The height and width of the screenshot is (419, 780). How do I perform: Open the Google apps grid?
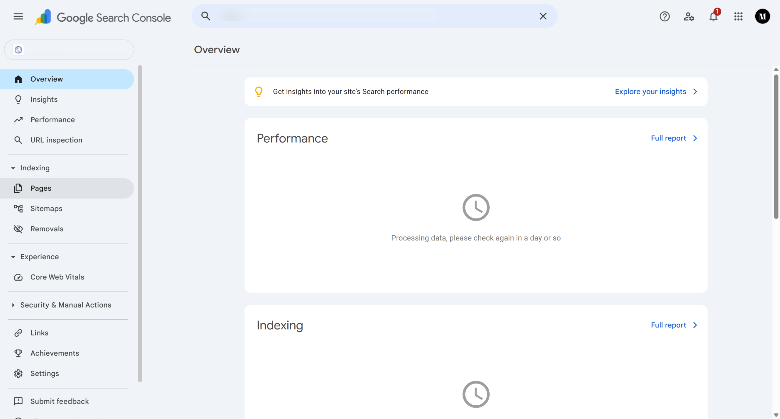click(738, 16)
